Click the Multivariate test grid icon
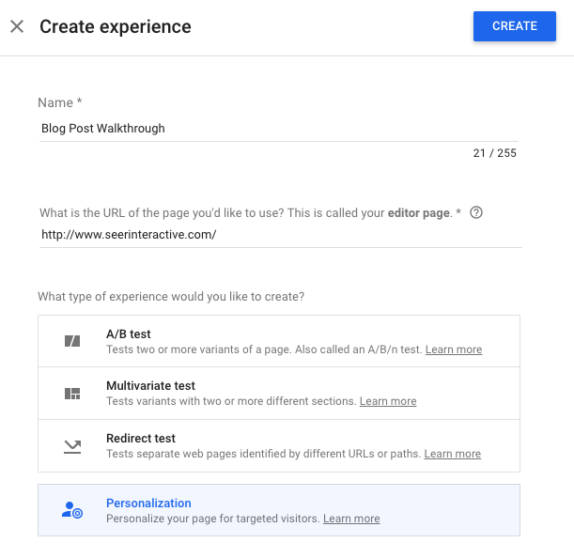 (72, 394)
